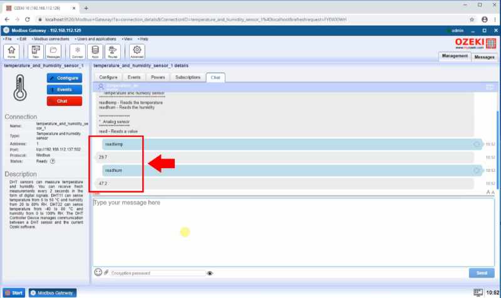Click the 29.7 reply message
This screenshot has width=501, height=298.
(x=285, y=157)
